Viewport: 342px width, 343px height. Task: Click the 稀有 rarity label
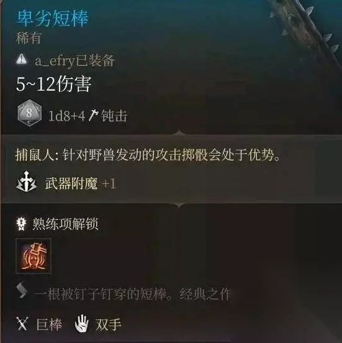pos(29,38)
